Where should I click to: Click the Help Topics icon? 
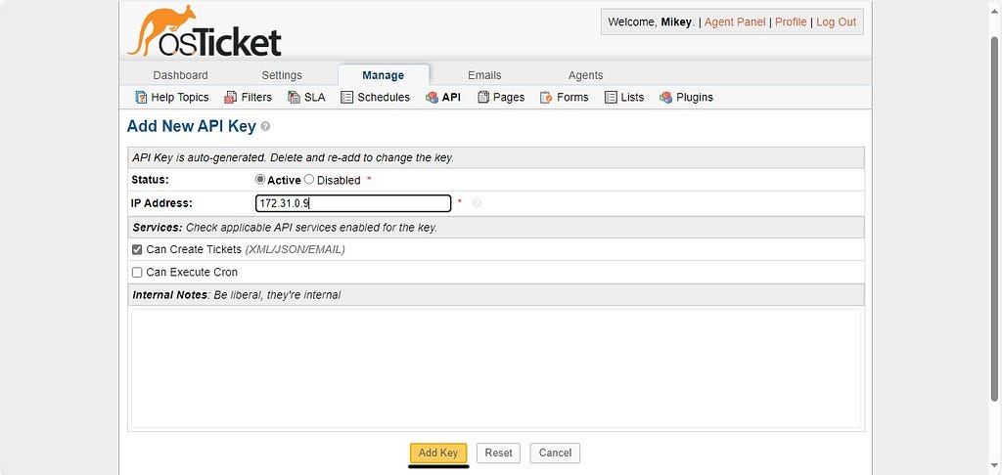[141, 97]
